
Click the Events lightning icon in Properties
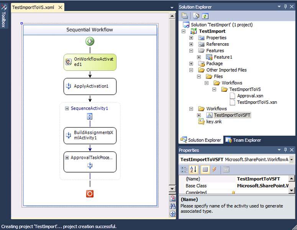click(215, 169)
